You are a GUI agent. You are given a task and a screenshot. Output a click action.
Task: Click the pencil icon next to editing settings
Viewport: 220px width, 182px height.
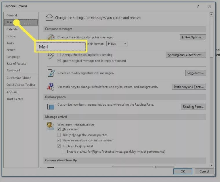(x=51, y=37)
